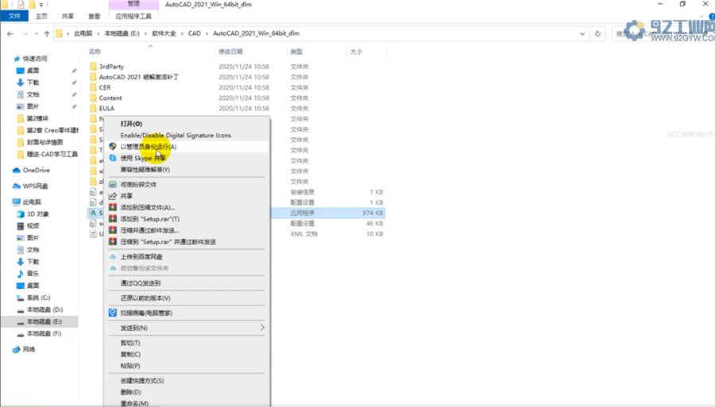This screenshot has height=407, width=715.
Task: Open the 文件 File ribbon tab
Action: 14,16
